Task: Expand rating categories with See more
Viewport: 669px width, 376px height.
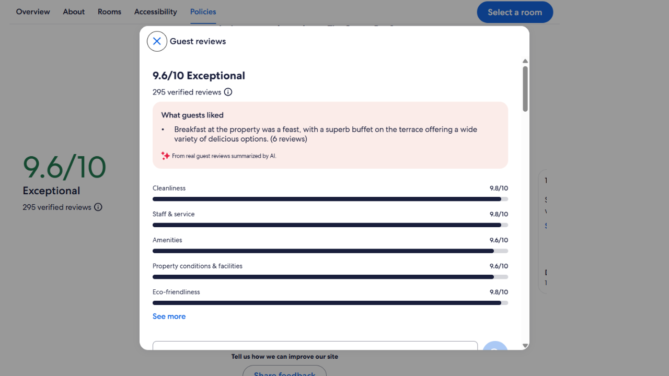Action: (169, 316)
